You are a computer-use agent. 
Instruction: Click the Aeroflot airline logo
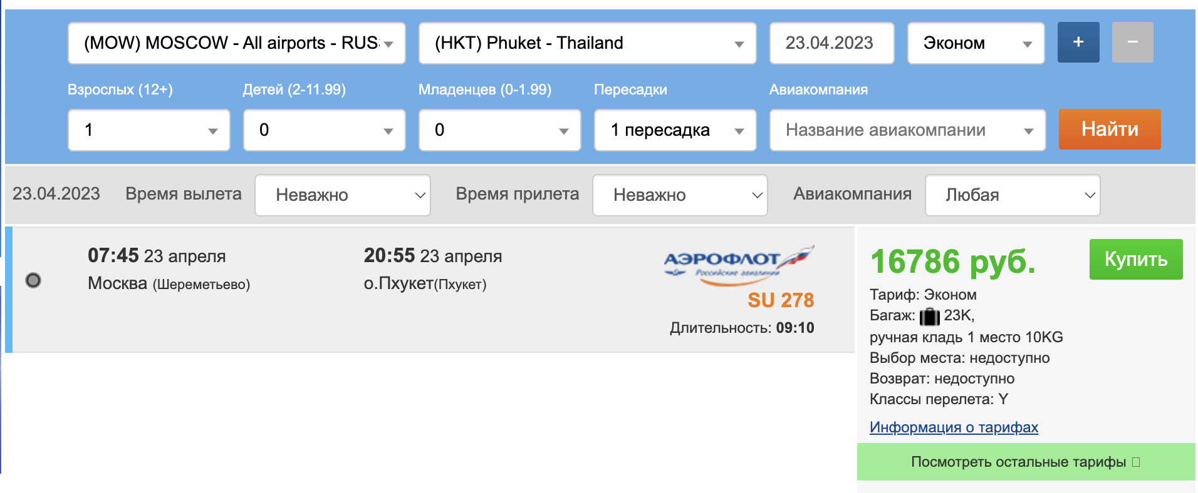tap(739, 265)
